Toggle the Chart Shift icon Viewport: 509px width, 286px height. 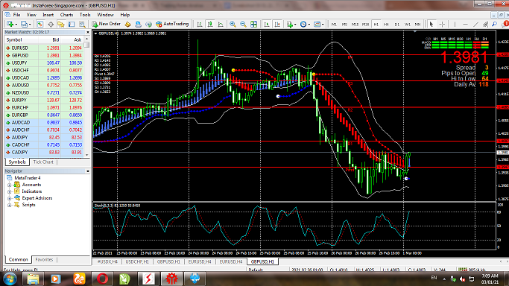pyautogui.click(x=277, y=24)
